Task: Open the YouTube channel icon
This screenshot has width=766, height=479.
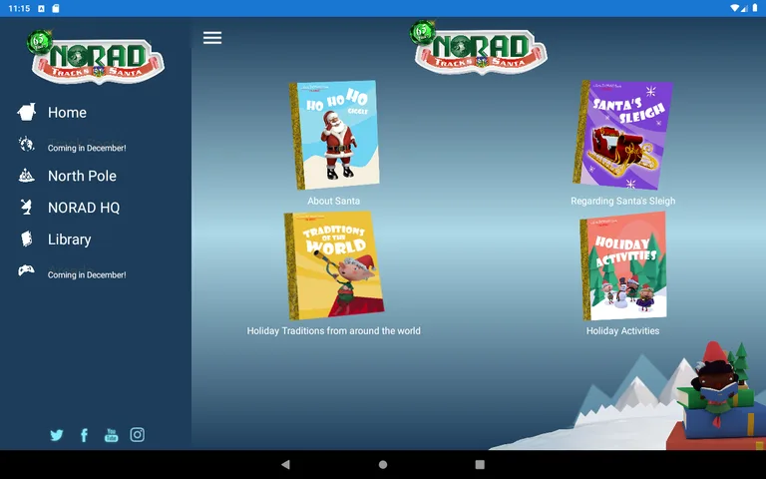Action: coord(112,435)
